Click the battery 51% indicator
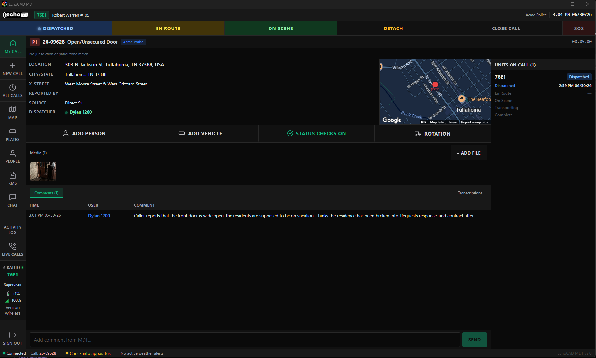The width and height of the screenshot is (596, 358). pyautogui.click(x=13, y=294)
